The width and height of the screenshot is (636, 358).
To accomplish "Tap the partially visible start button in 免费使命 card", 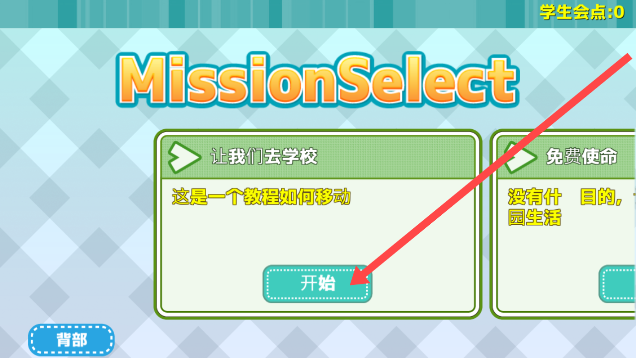I will click(x=618, y=283).
